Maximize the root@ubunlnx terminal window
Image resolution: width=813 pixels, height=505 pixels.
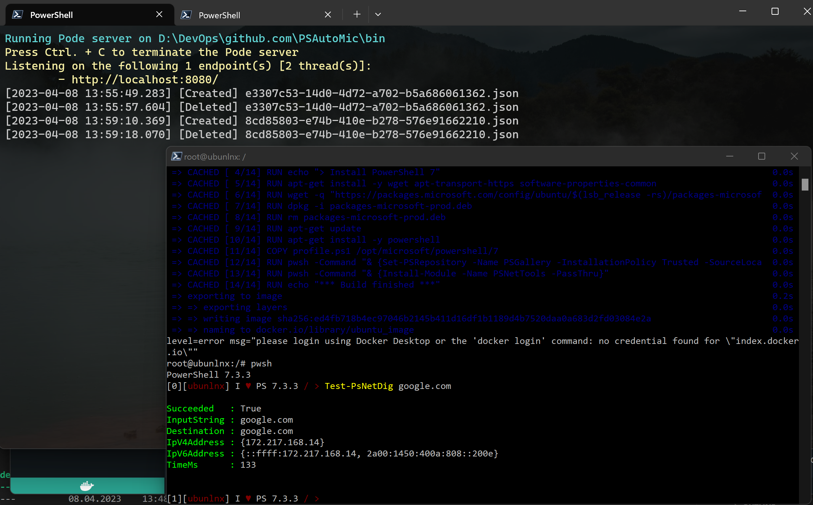coord(761,156)
